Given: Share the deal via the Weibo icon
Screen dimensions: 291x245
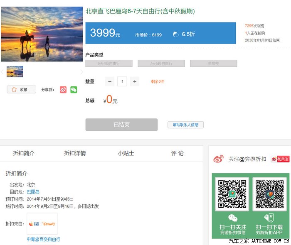Looking at the screenshot, I should coord(63,89).
